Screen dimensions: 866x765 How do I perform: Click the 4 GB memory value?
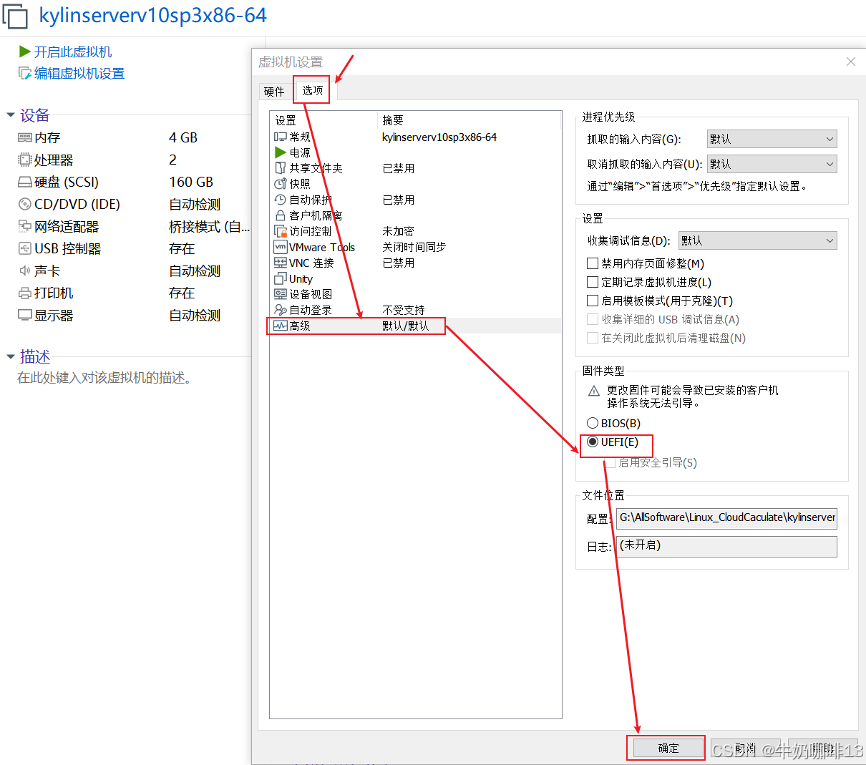tap(183, 137)
